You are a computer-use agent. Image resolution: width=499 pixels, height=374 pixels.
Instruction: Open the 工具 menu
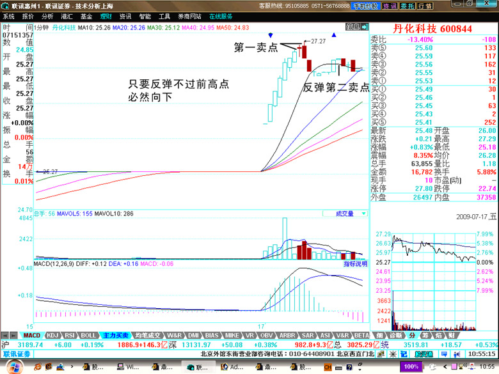pos(164,17)
